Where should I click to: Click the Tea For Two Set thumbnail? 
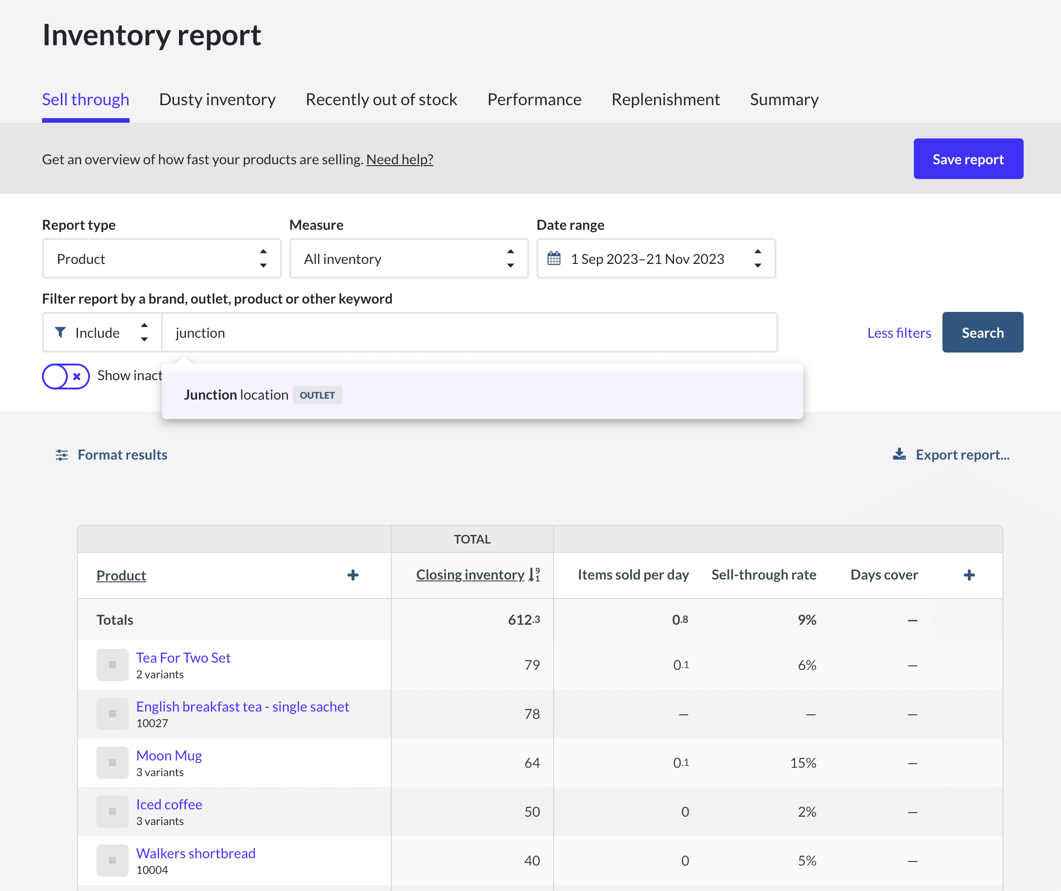pyautogui.click(x=112, y=664)
